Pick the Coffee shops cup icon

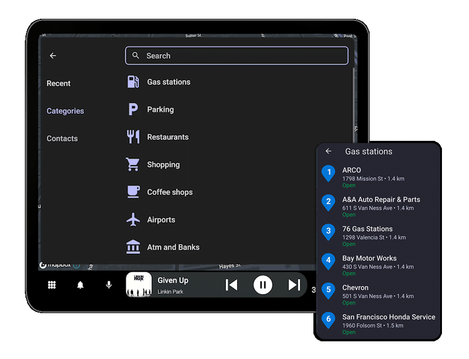(x=133, y=192)
